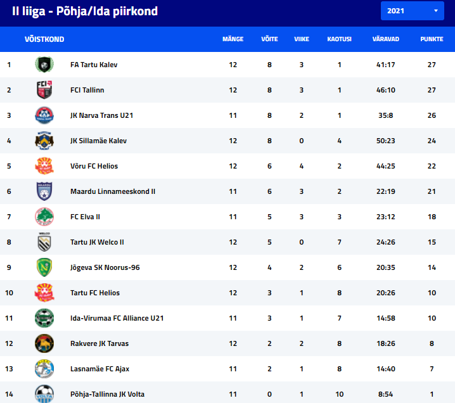Select the Jõgeva SK Noorus-96 crest
The width and height of the screenshot is (455, 403).
click(x=44, y=267)
